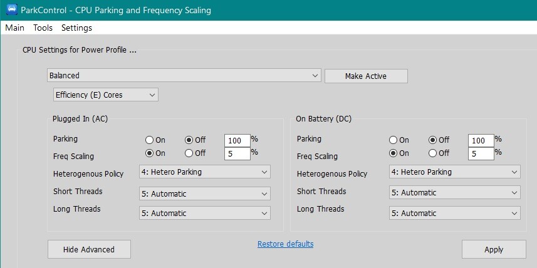Viewport: 537px width, 268px height.
Task: Expand the Balanced power profile dropdown
Action: pyautogui.click(x=184, y=75)
